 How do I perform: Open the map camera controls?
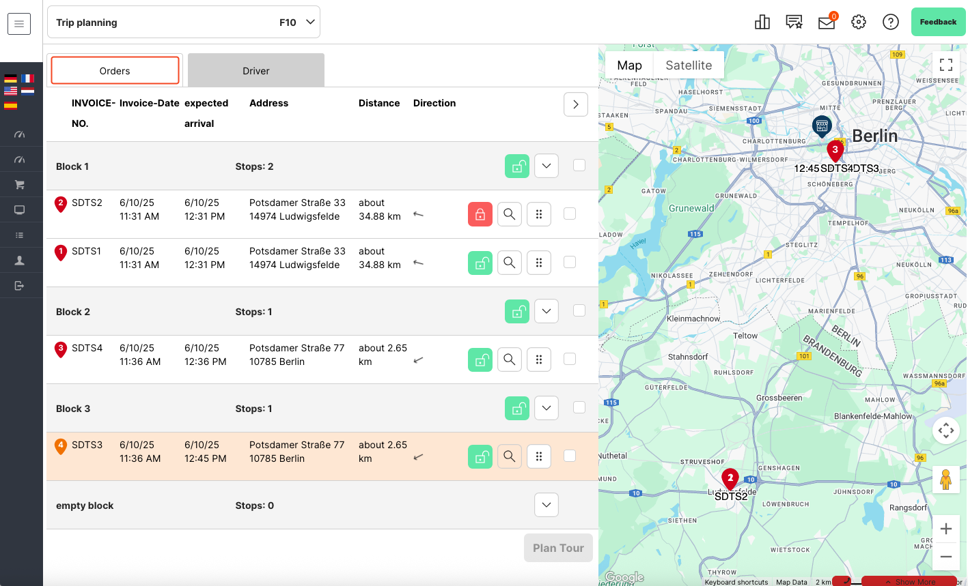click(x=946, y=430)
